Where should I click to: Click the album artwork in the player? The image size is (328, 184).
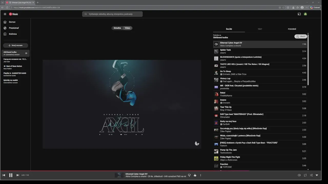click(122, 104)
